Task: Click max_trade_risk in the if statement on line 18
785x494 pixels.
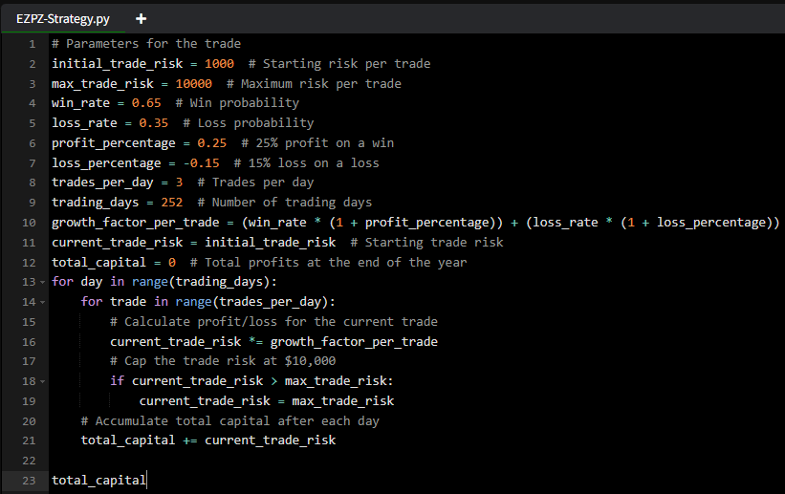Action: click(x=336, y=381)
